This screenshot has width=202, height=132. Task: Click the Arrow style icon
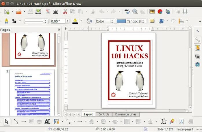click(x=14, y=21)
